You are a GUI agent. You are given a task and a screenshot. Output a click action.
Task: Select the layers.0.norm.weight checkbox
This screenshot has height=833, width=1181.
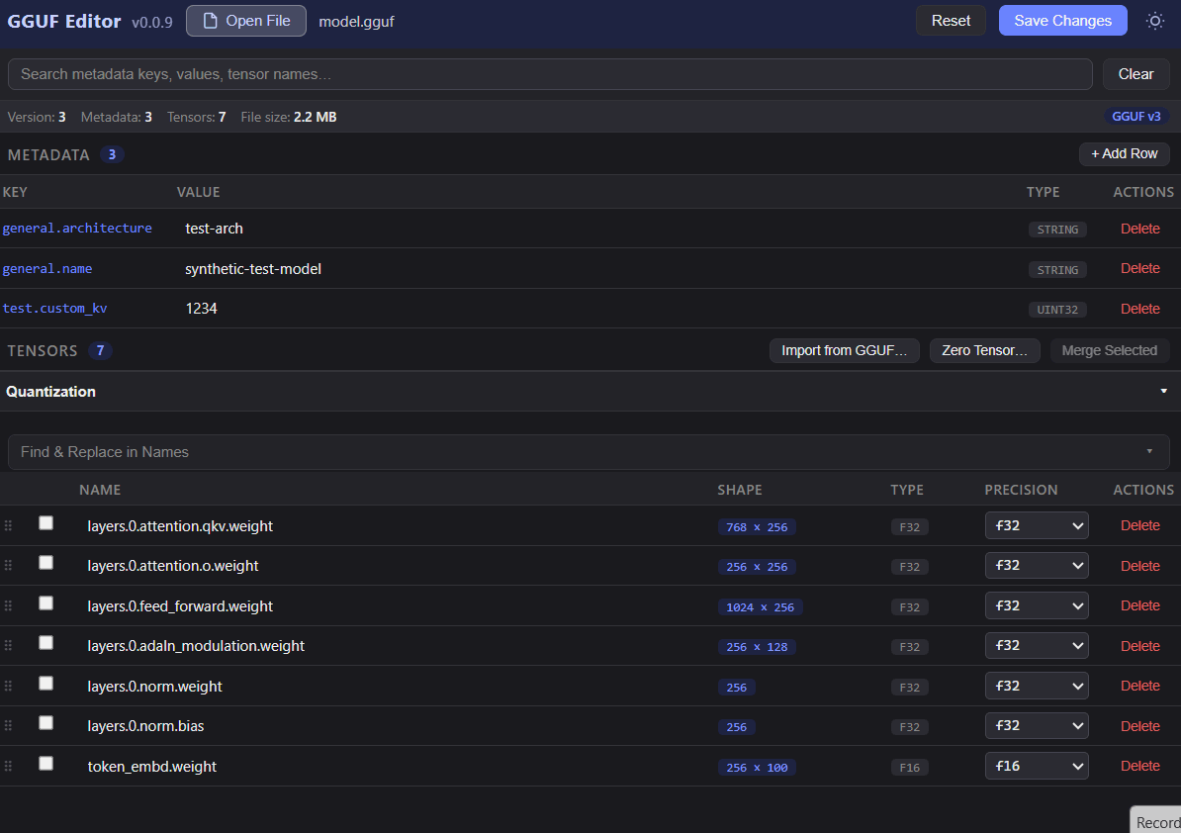click(45, 684)
